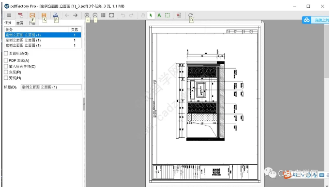
Task: Click the drawing page preview
Action: [205, 103]
